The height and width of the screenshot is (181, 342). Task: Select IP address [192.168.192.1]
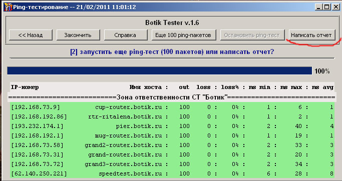[x=37, y=135]
